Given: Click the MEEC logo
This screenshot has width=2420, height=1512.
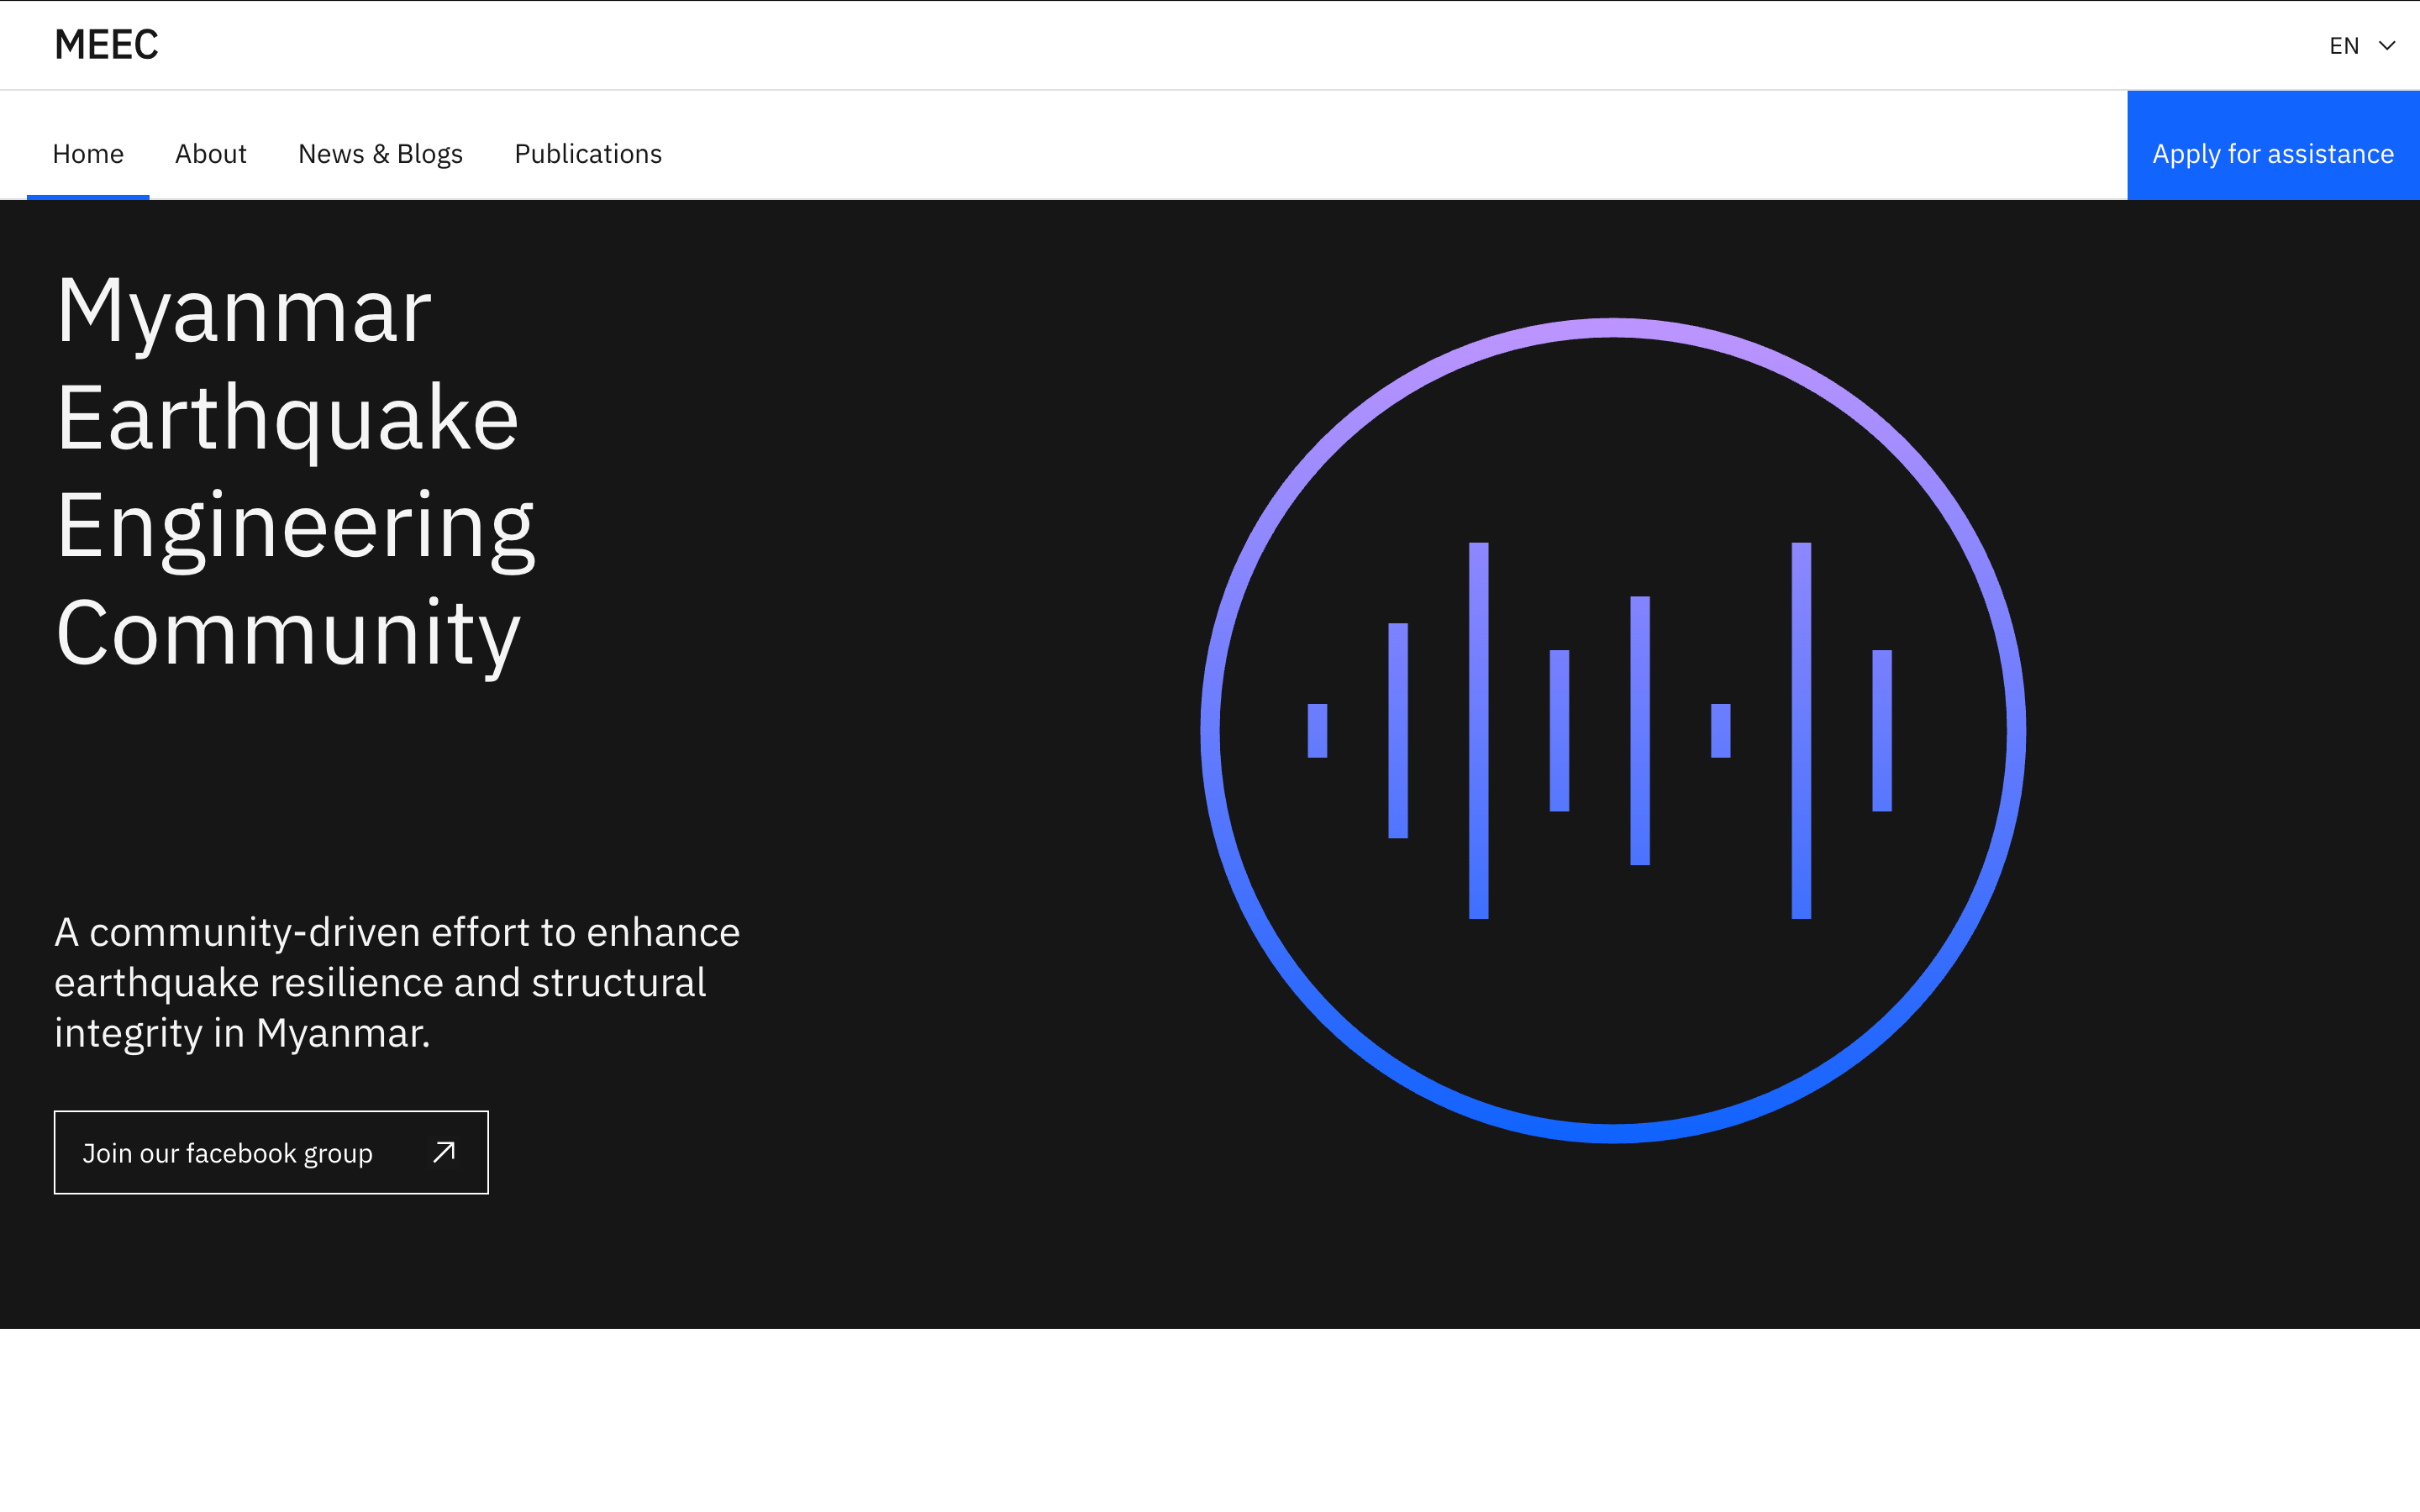Looking at the screenshot, I should (107, 44).
